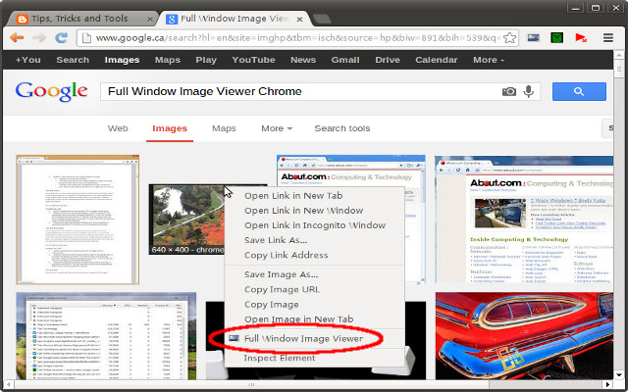Open Drive in the black bar
This screenshot has width=628, height=392.
pos(388,60)
